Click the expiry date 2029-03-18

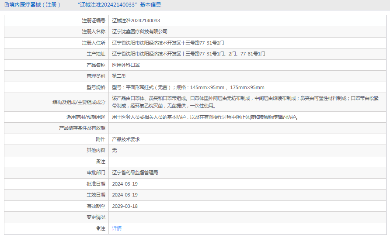pyautogui.click(x=125, y=206)
